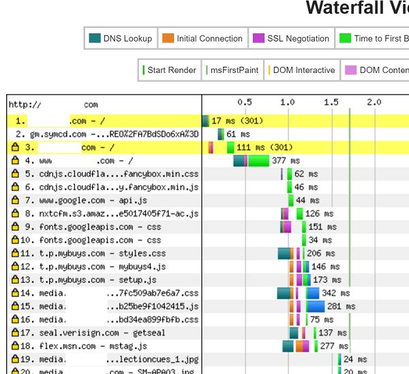Click the 342 ms timing bar
Image resolution: width=409 pixels, height=374 pixels.
[x=298, y=293]
